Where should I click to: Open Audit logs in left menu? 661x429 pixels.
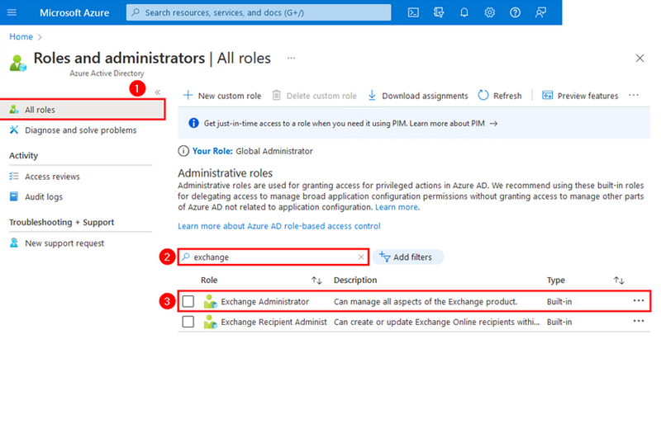tap(44, 196)
